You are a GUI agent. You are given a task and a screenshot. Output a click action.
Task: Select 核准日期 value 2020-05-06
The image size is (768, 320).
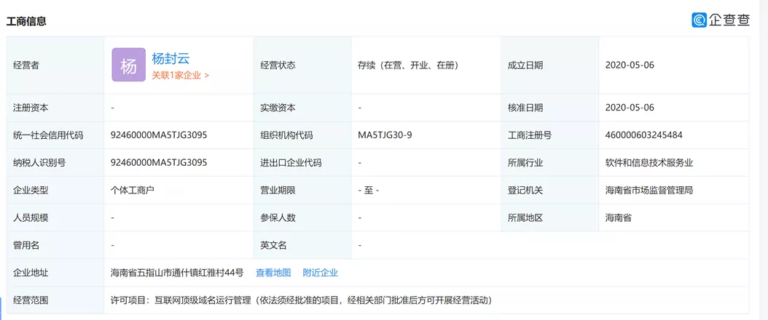tap(630, 108)
